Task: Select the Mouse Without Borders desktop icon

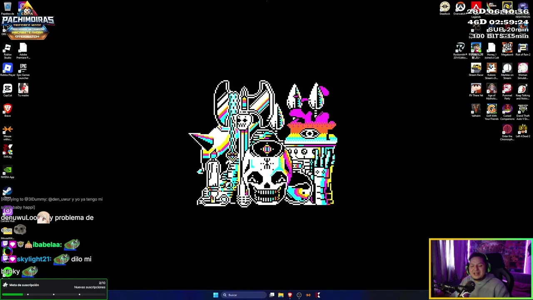Action: pos(7,132)
